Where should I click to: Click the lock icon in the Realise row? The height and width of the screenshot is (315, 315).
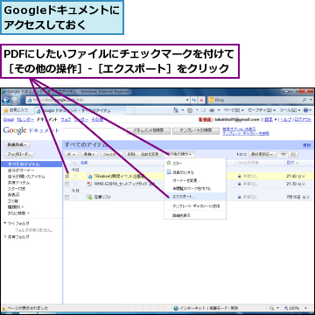coord(239,176)
